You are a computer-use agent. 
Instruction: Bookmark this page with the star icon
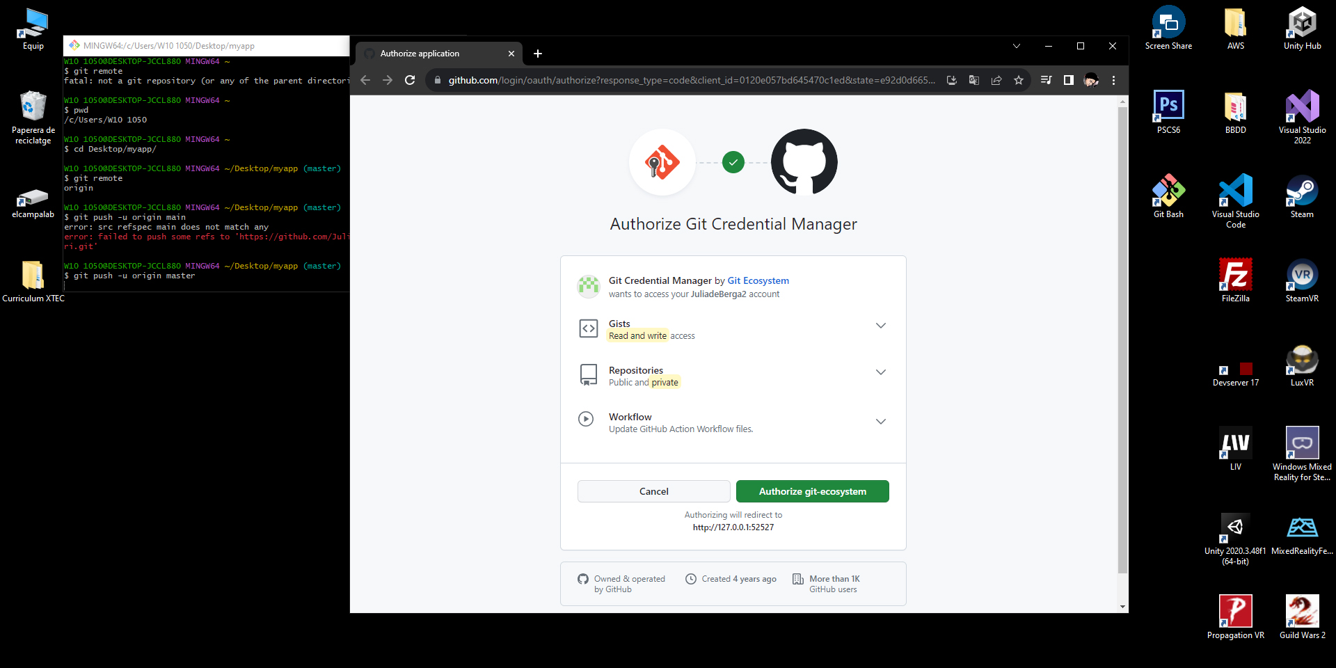[x=1019, y=80]
